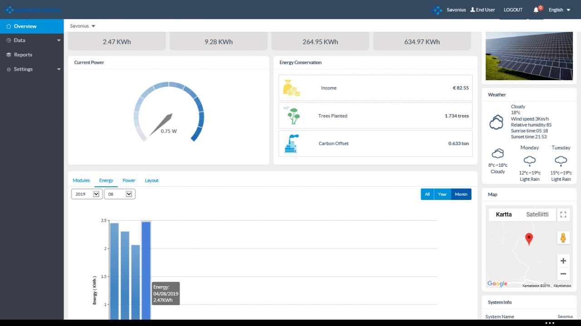The image size is (581, 326).
Task: Toggle fullscreen view on the map
Action: 563,214
